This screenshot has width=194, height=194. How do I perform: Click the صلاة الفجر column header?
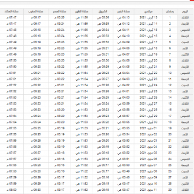coord(124,12)
